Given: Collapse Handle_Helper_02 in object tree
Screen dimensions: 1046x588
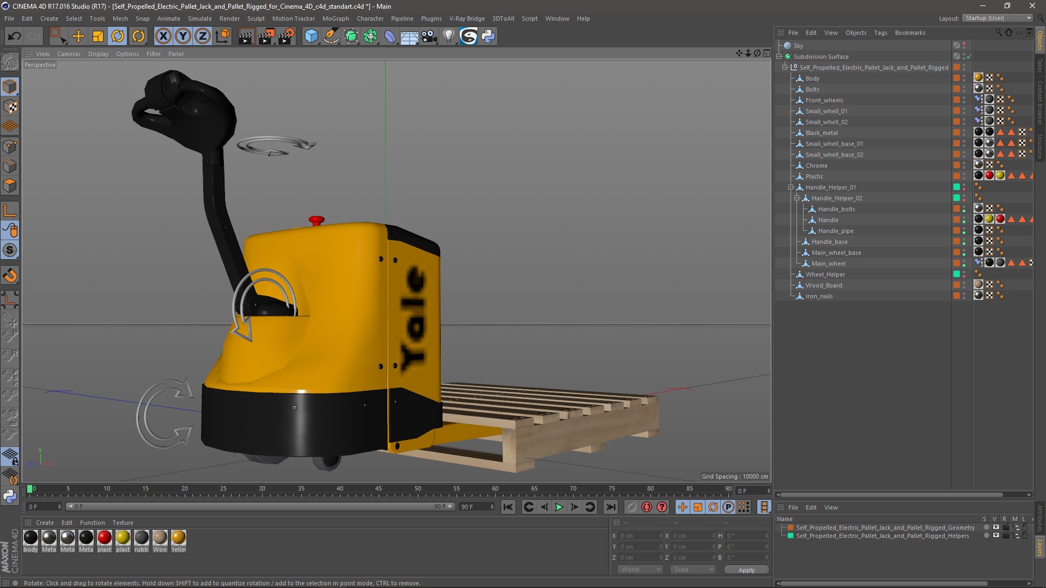Looking at the screenshot, I should pos(797,198).
